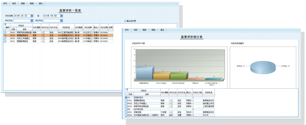Click 打印 in the 监督评价统计表 toolbar

[127, 30]
